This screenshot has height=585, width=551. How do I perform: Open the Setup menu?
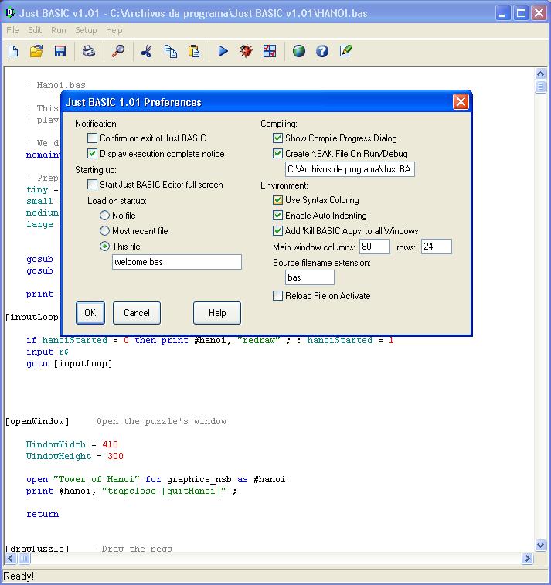coord(86,30)
